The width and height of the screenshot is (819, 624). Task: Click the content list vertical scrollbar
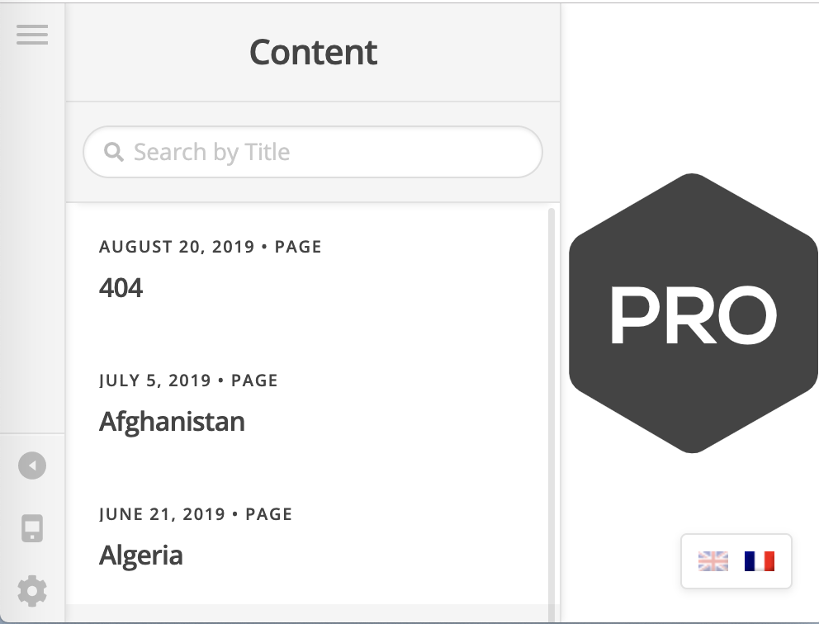[552, 404]
